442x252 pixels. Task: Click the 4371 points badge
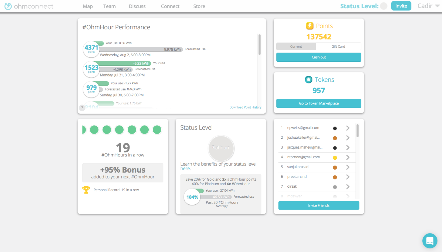point(91,49)
